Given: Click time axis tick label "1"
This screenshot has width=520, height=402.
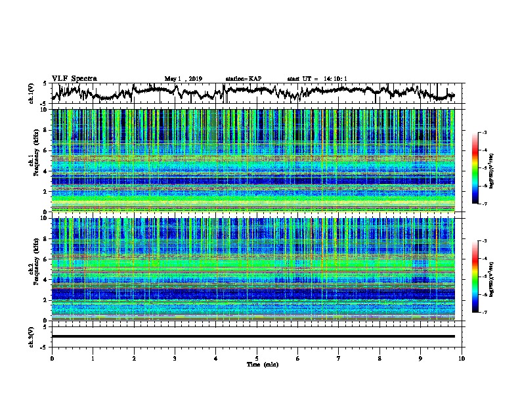Looking at the screenshot, I should (93, 359).
